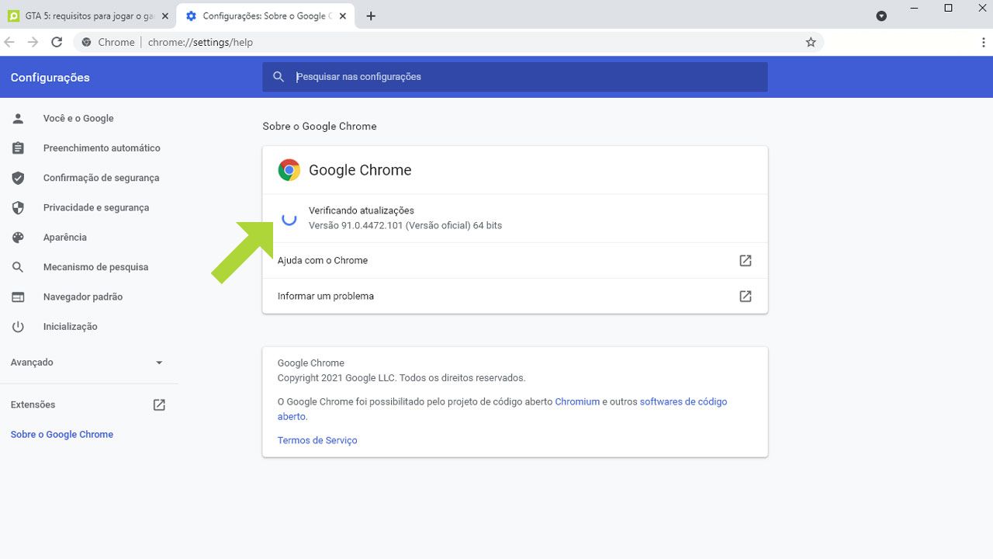Viewport: 993px width, 559px height.
Task: Click the magnifier icon in settings search
Action: pyautogui.click(x=279, y=77)
